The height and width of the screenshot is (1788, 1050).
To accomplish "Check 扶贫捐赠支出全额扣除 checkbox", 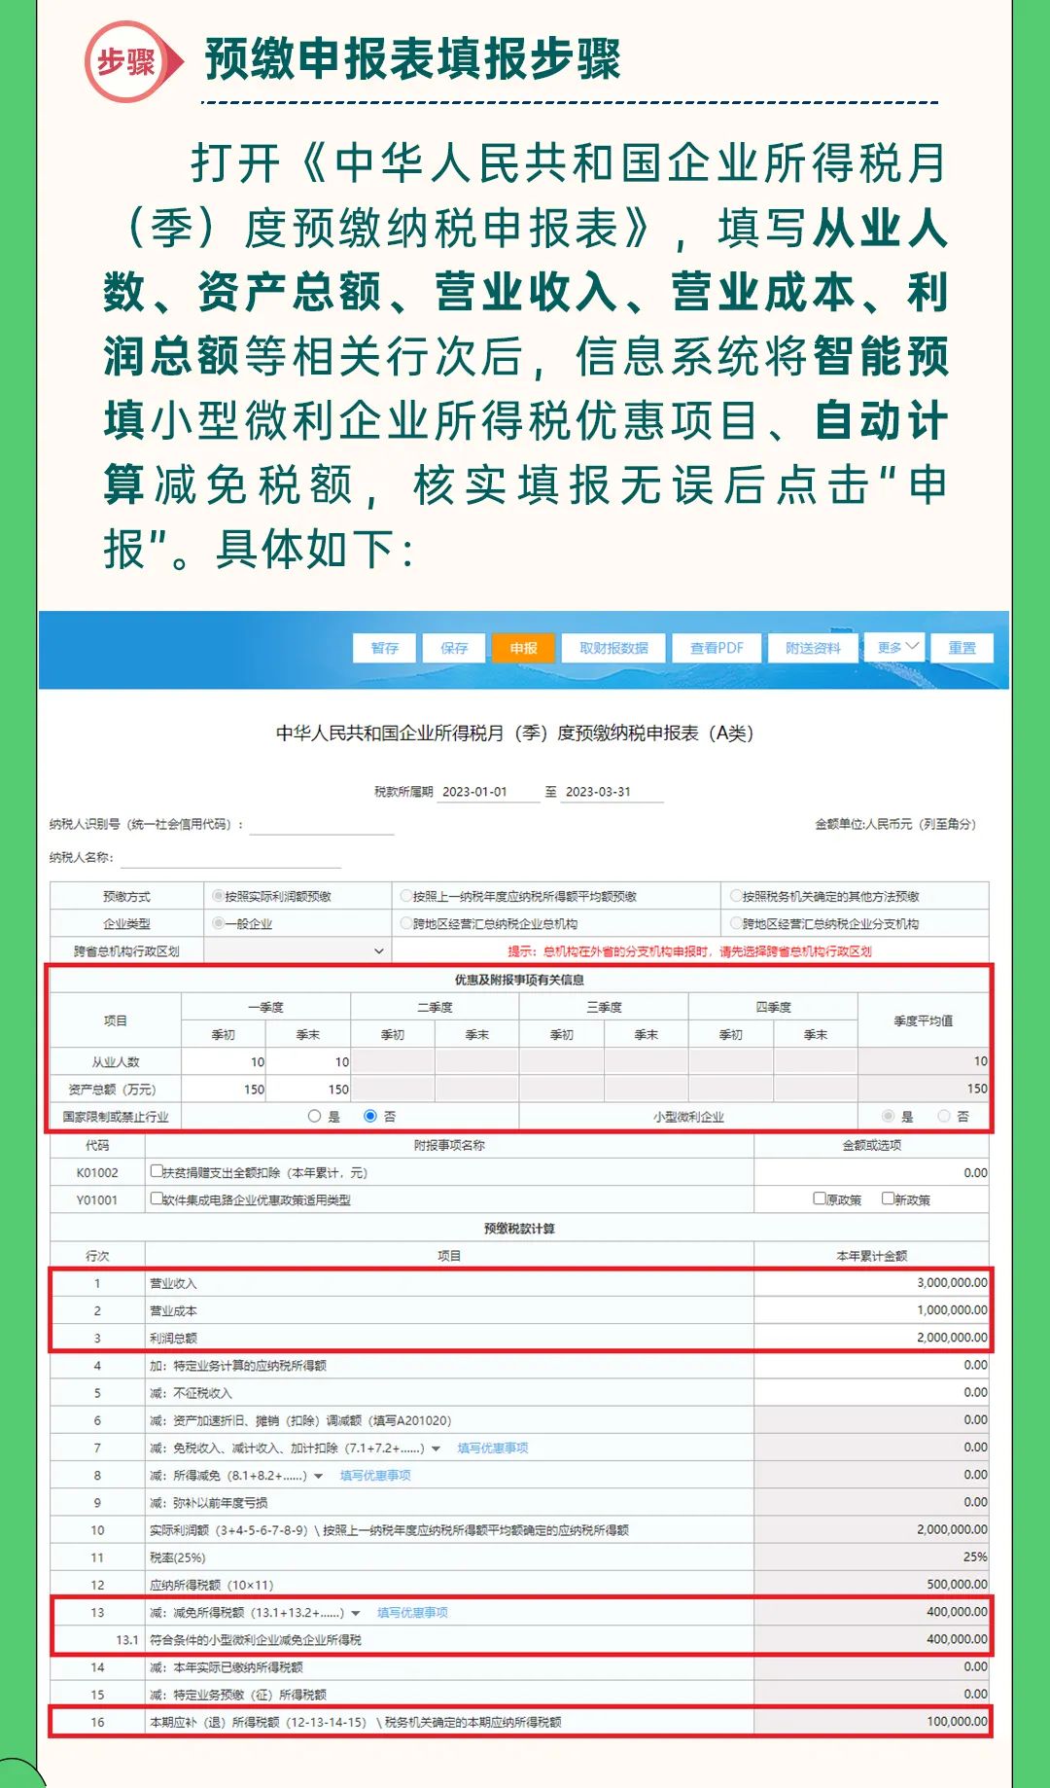I will point(156,1171).
